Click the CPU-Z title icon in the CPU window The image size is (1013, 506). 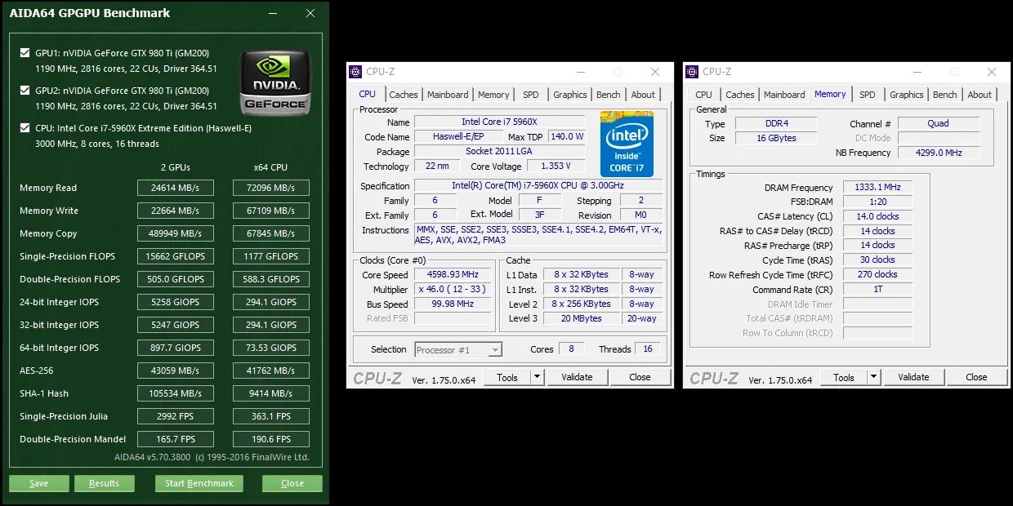(355, 72)
